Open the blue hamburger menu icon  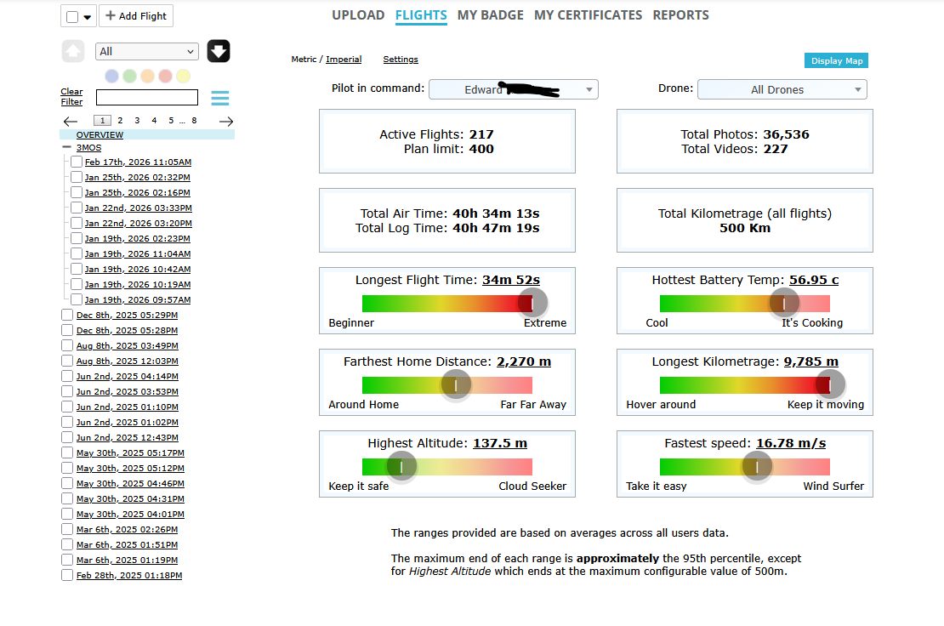220,98
